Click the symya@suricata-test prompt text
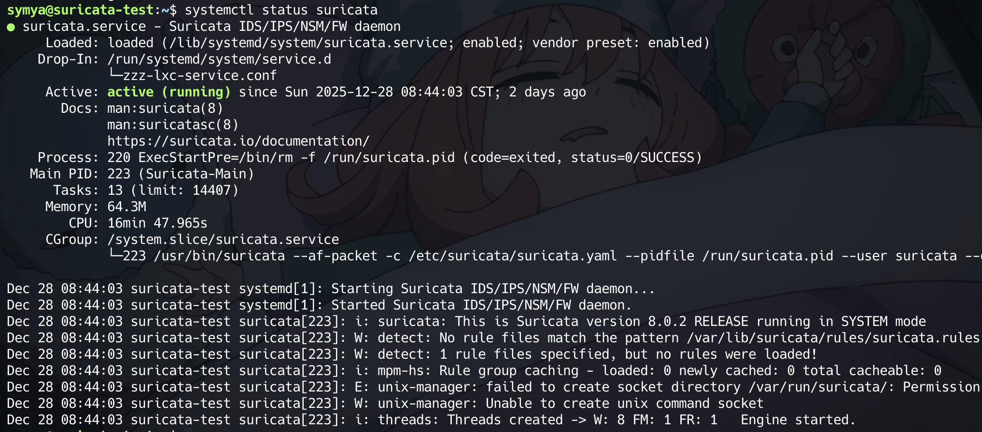The height and width of the screenshot is (432, 982). tap(80, 10)
